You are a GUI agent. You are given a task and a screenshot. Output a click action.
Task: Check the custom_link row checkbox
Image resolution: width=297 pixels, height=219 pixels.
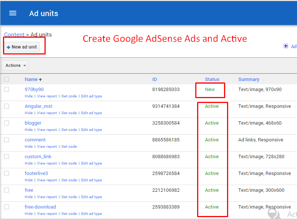coord(7,156)
